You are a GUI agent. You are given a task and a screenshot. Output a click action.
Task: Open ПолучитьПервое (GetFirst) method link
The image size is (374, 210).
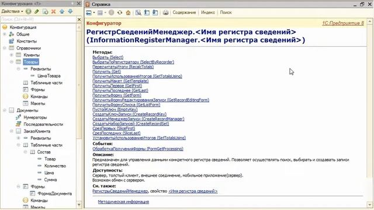(x=117, y=86)
